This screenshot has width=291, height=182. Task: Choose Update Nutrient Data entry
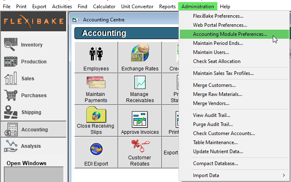[234, 152]
